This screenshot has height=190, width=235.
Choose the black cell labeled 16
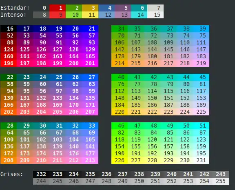[9, 29]
